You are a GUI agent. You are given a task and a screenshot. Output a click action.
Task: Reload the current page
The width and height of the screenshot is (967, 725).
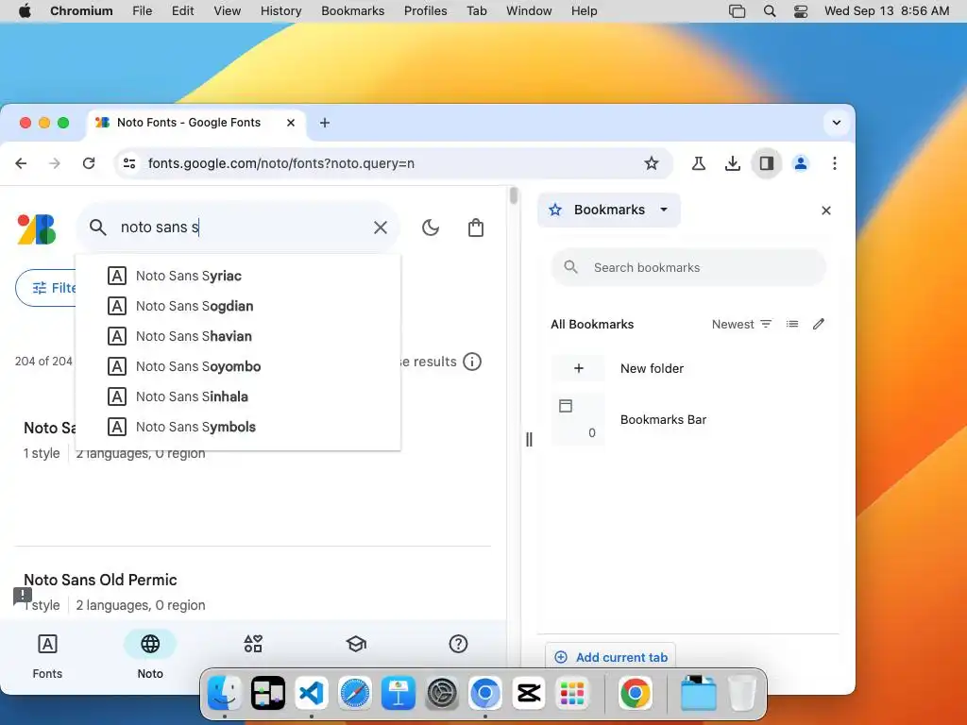pyautogui.click(x=89, y=163)
